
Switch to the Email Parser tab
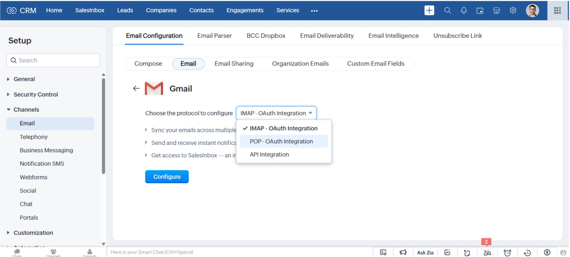(214, 36)
